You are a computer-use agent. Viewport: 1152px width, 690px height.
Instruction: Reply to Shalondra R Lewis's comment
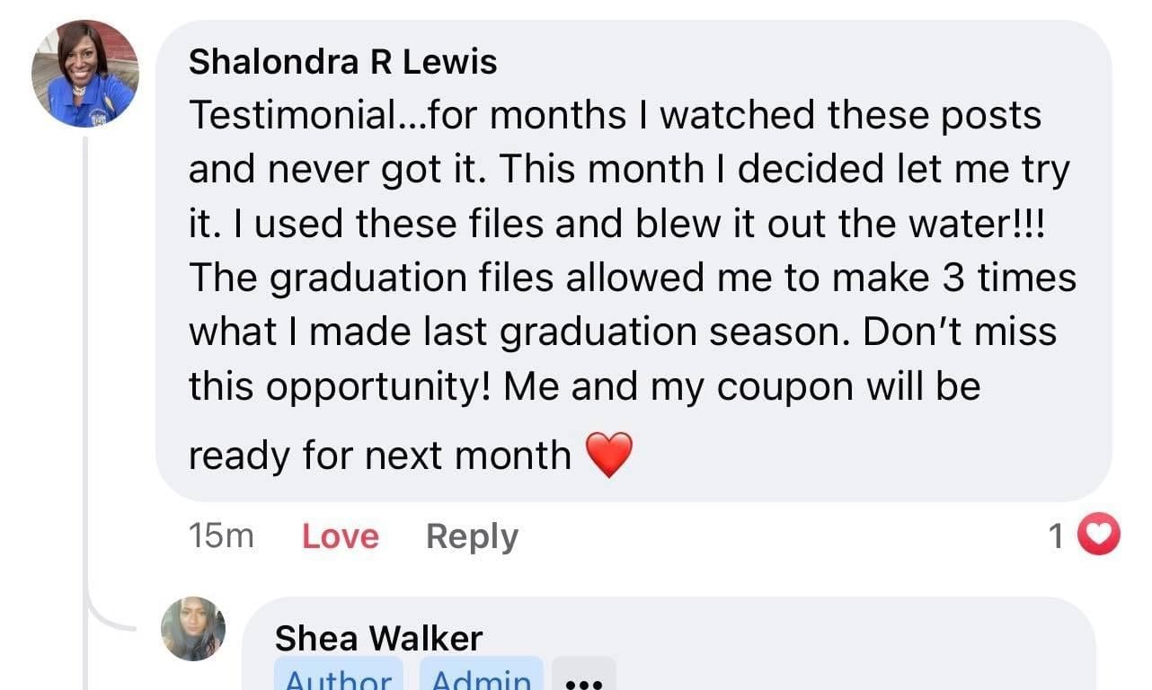click(472, 536)
